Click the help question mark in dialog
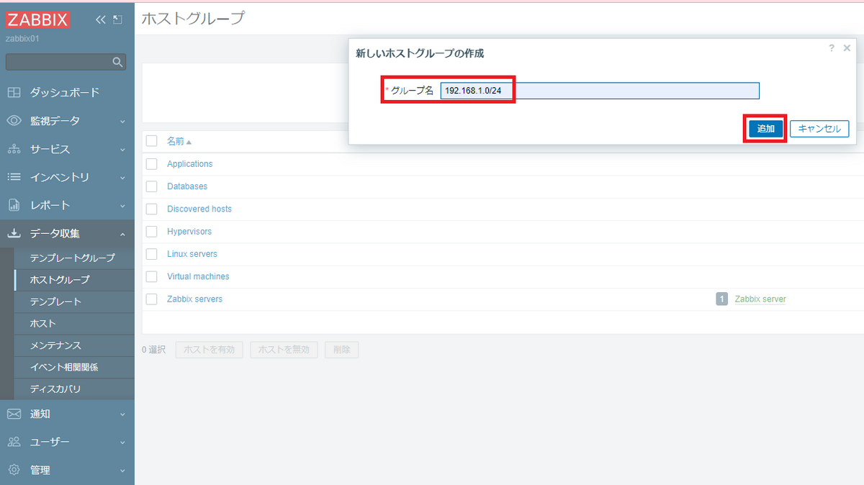The width and height of the screenshot is (864, 485). (831, 48)
